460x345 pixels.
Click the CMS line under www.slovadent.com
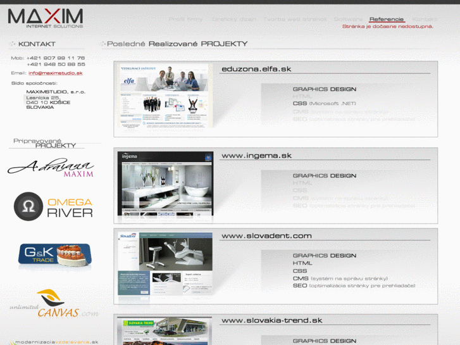tap(340, 279)
